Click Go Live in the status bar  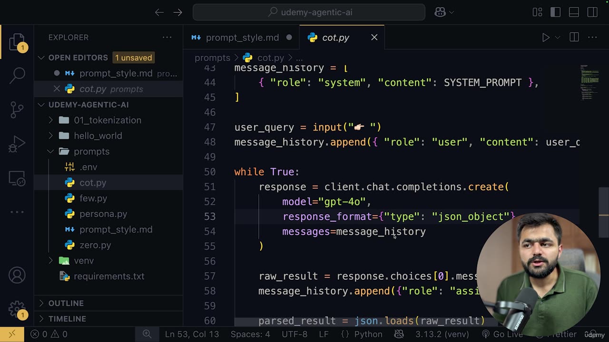502,334
